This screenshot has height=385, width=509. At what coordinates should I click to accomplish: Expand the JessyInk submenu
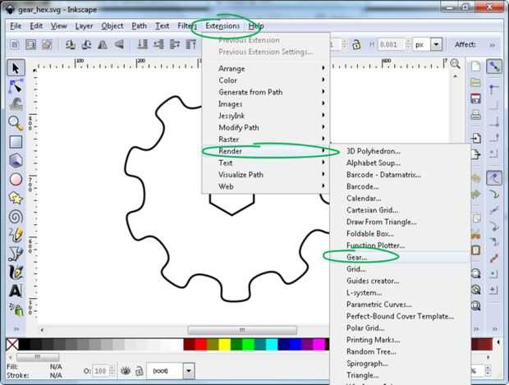(x=265, y=116)
